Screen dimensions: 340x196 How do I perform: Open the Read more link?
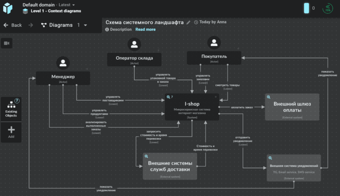(x=145, y=30)
